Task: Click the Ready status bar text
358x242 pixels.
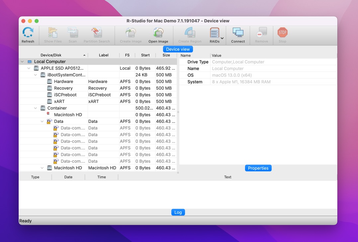Action: [x=25, y=221]
